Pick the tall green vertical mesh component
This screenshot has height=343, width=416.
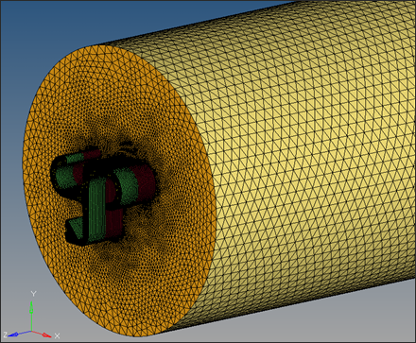(x=96, y=210)
